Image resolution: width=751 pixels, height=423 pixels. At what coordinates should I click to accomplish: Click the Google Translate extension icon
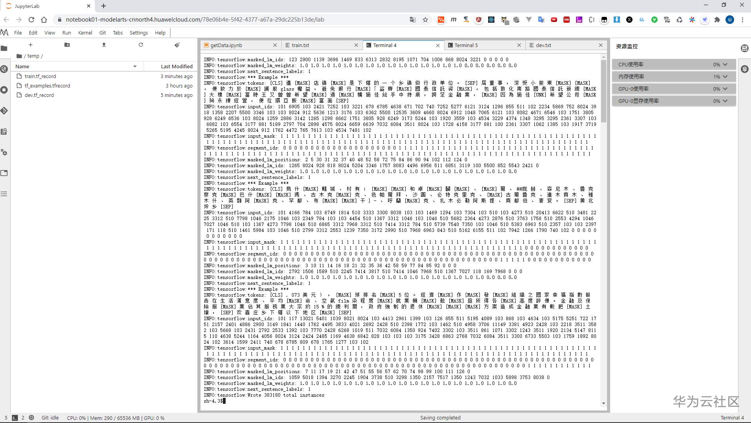point(541,20)
